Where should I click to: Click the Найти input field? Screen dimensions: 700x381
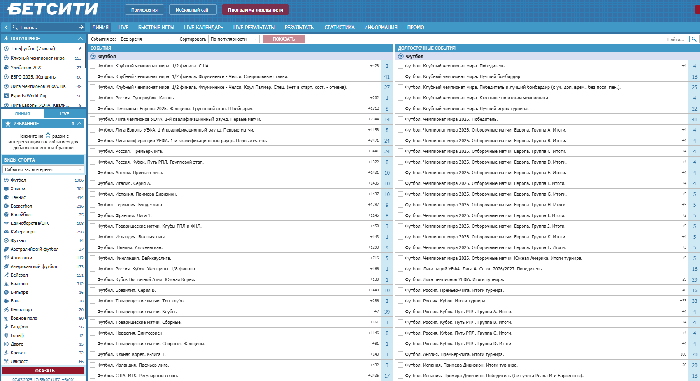677,39
